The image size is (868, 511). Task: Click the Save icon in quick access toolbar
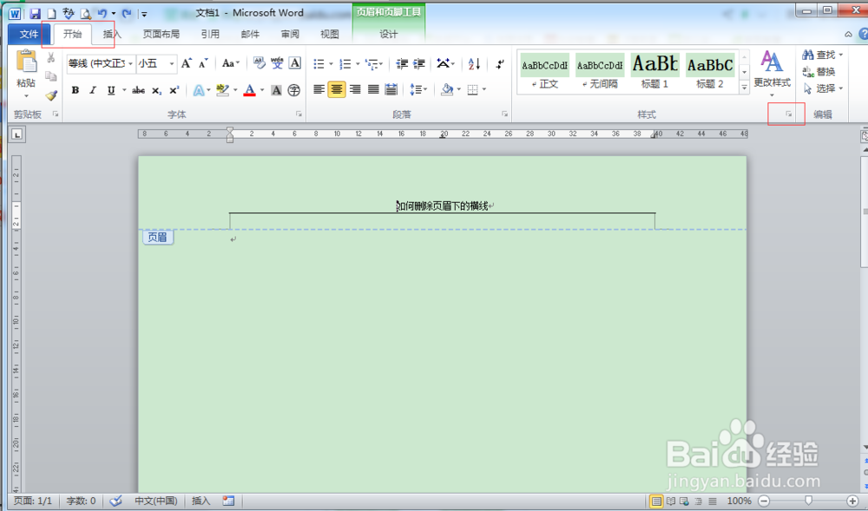pyautogui.click(x=35, y=13)
